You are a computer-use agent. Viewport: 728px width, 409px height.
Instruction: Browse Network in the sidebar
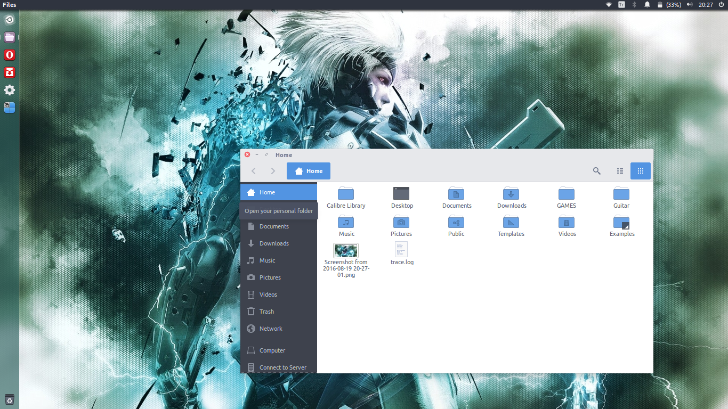pos(279,329)
